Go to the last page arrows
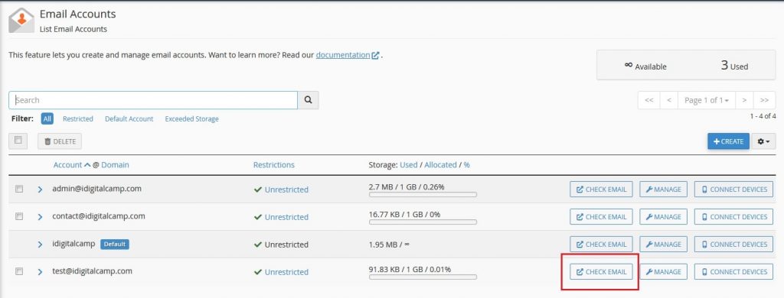 click(765, 100)
